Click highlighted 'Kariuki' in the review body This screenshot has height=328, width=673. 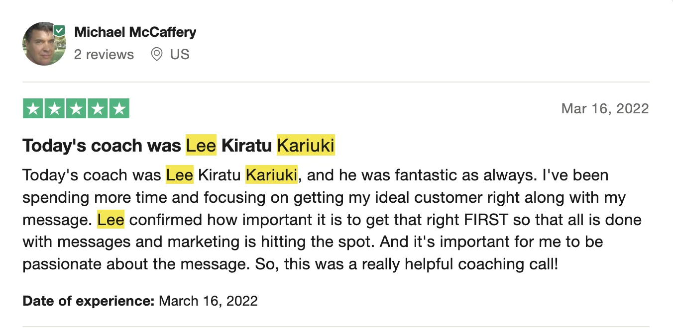pos(272,175)
